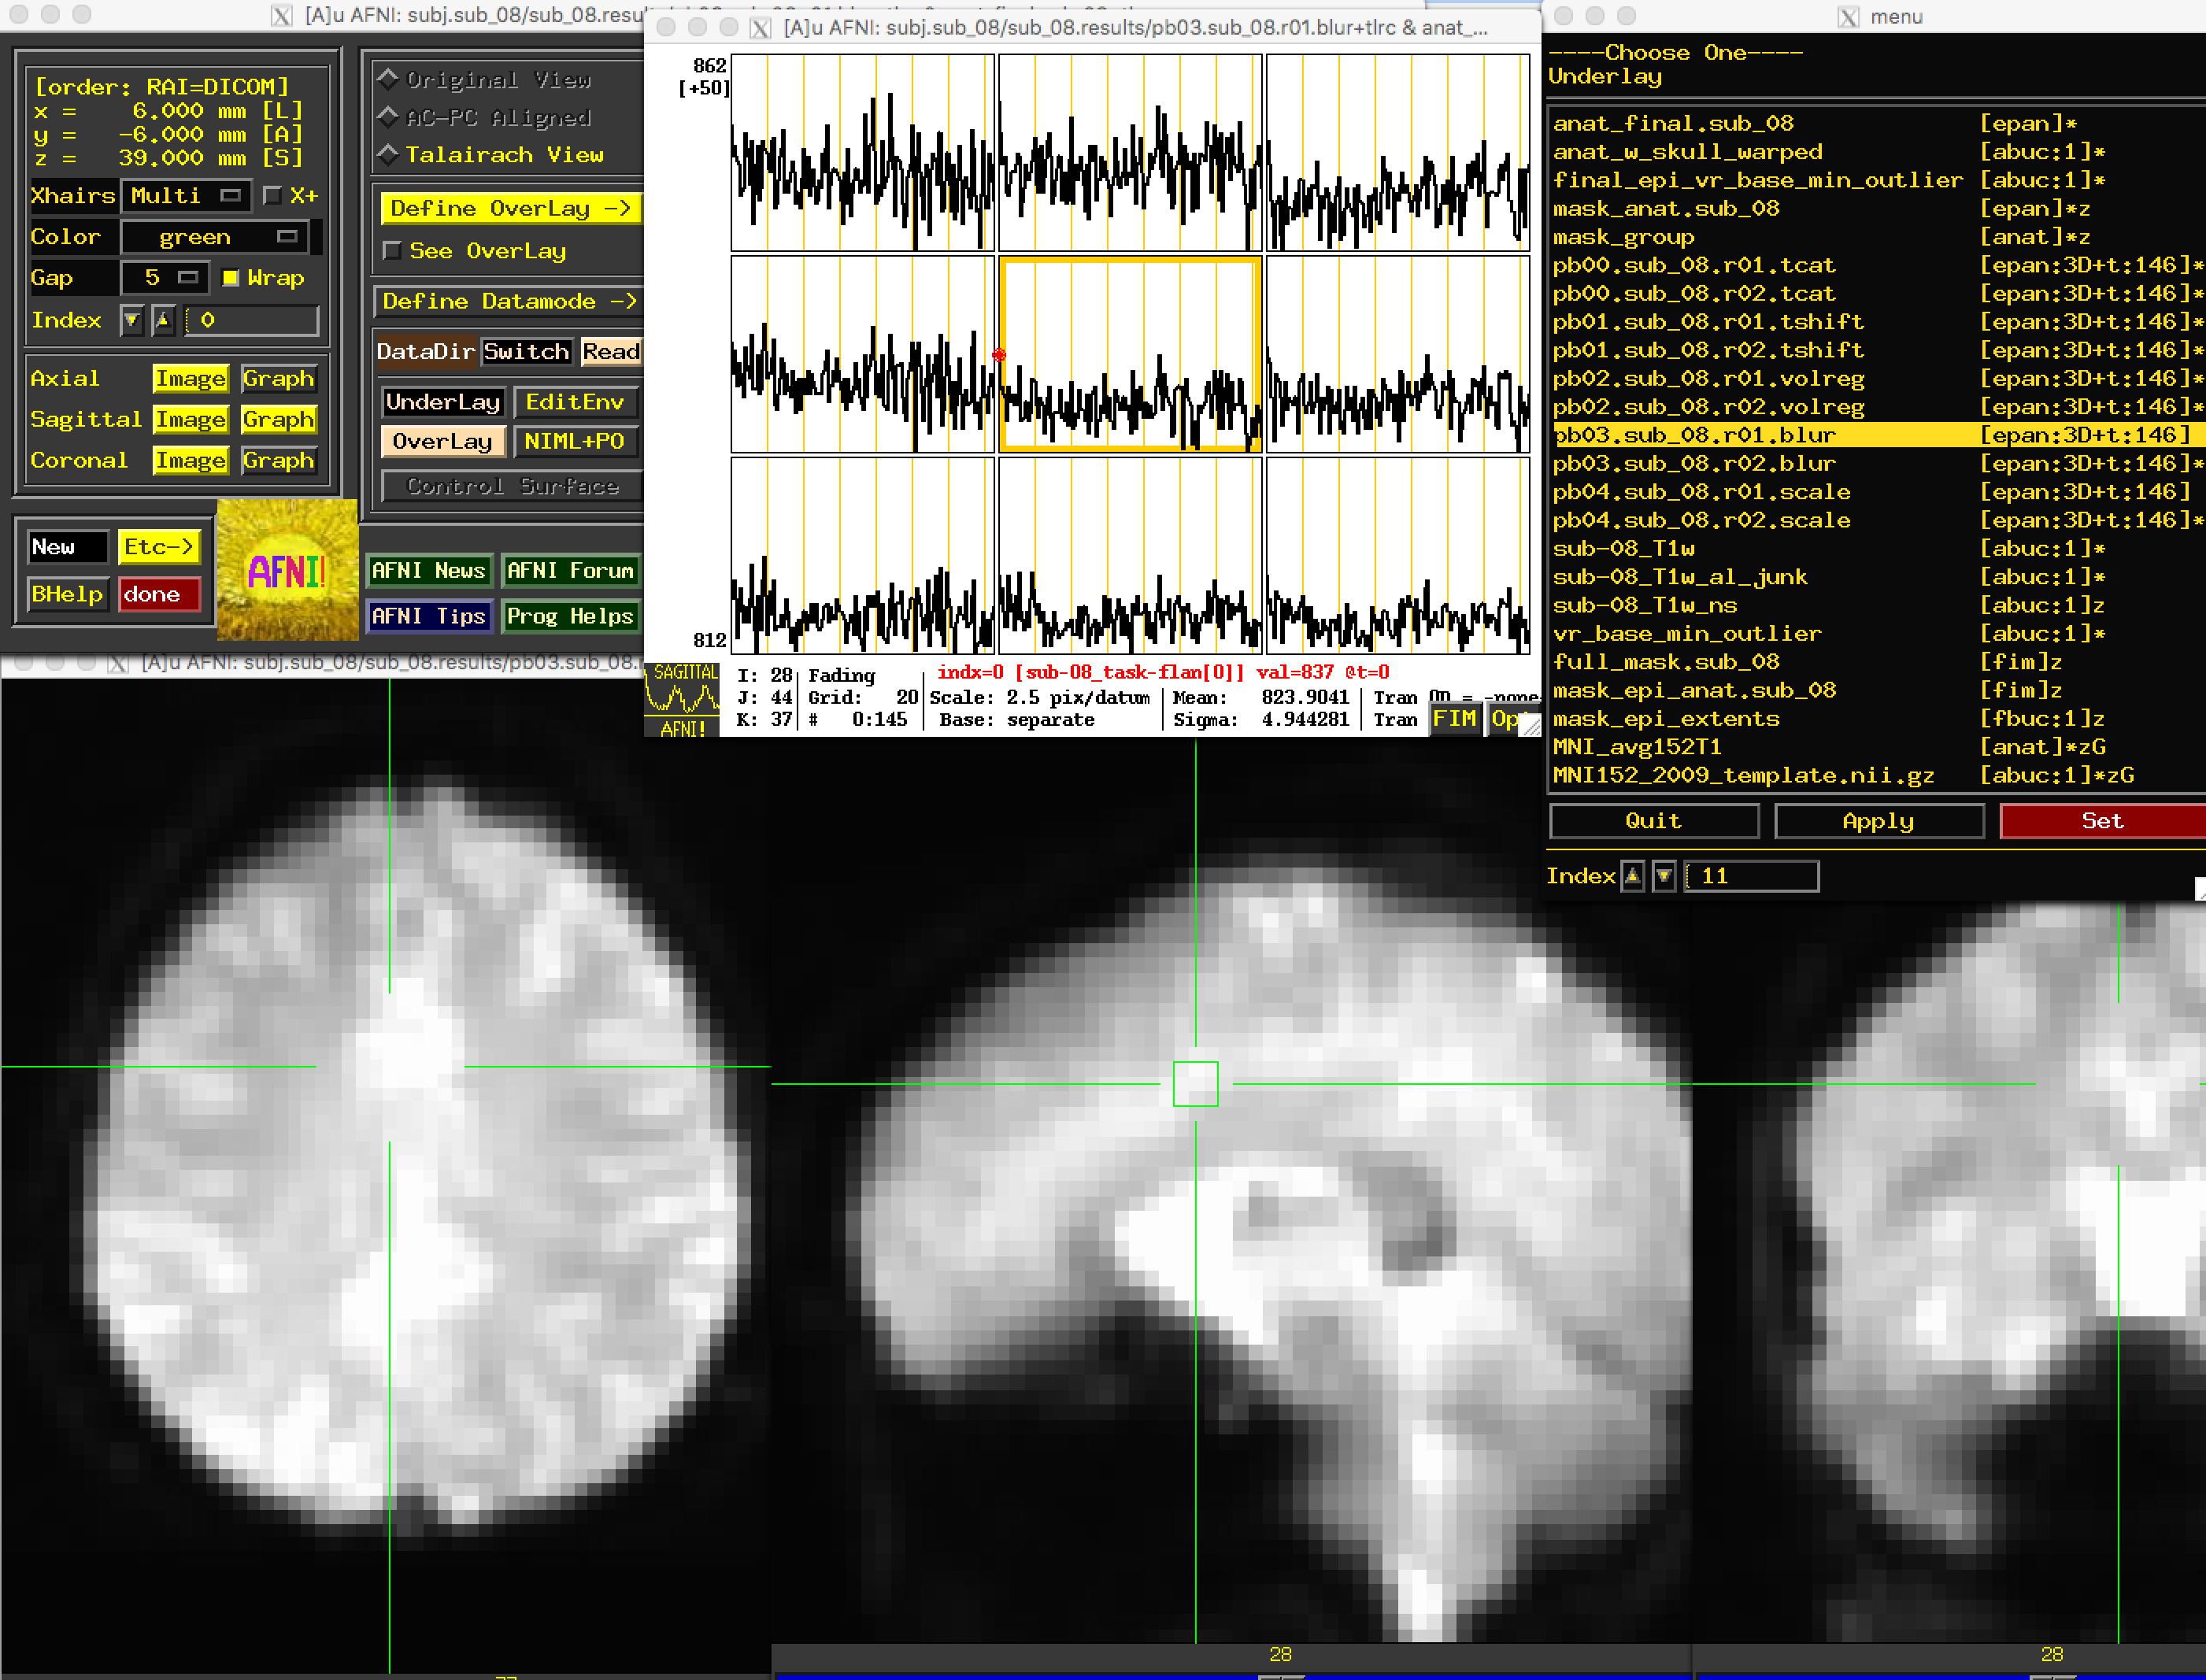The width and height of the screenshot is (2206, 1680).
Task: Expand the Define OverLay panel
Action: coord(510,209)
